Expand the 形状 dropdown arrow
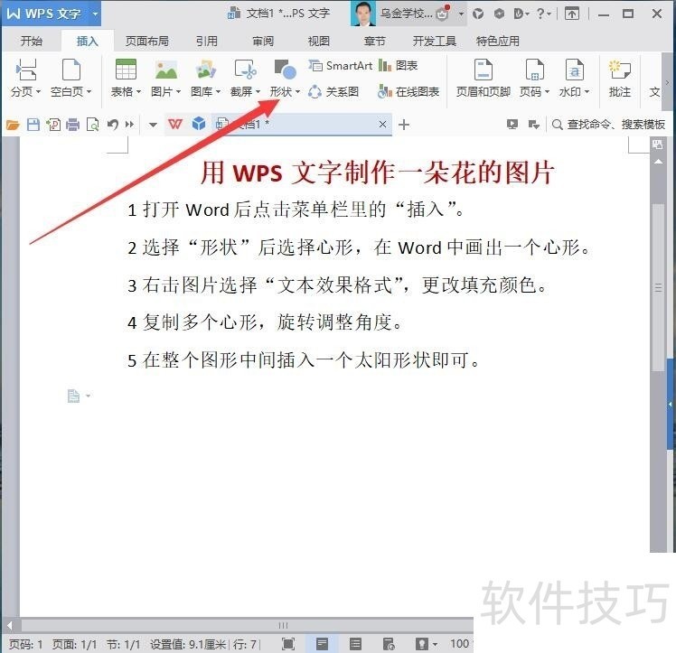The height and width of the screenshot is (653, 676). (x=297, y=92)
